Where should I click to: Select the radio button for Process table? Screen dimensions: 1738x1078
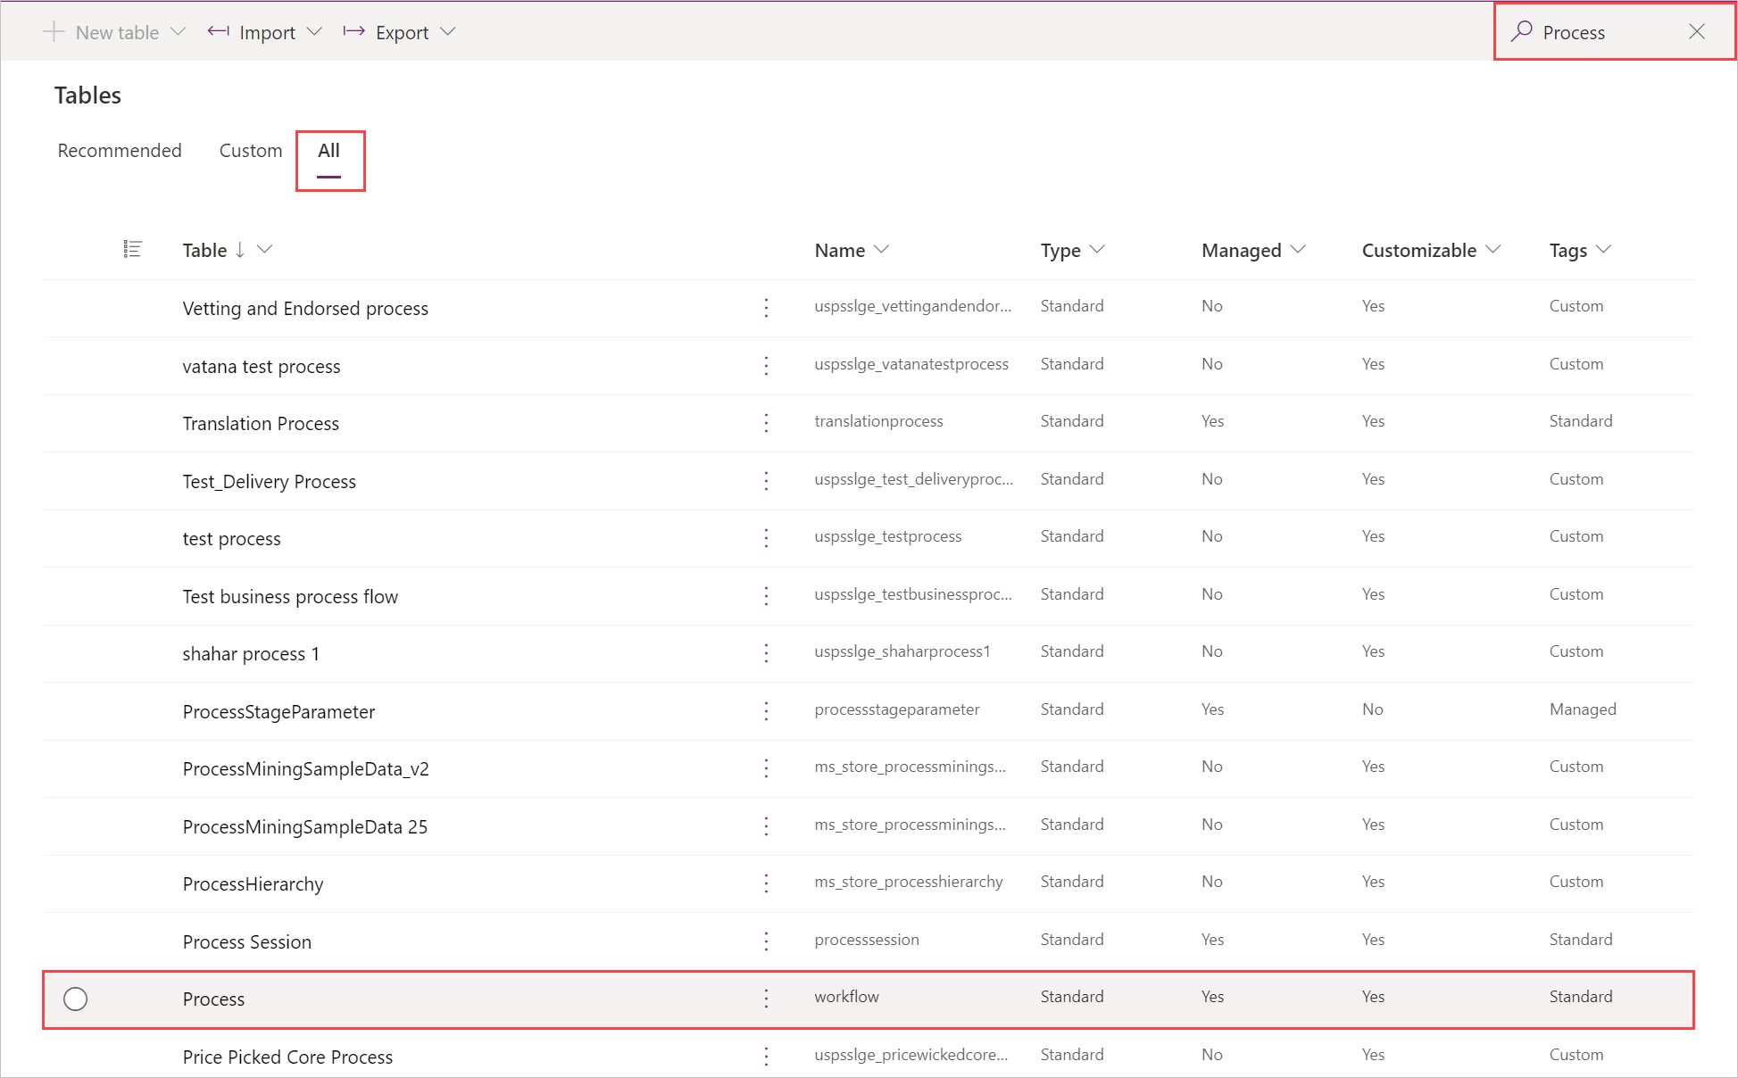coord(77,998)
